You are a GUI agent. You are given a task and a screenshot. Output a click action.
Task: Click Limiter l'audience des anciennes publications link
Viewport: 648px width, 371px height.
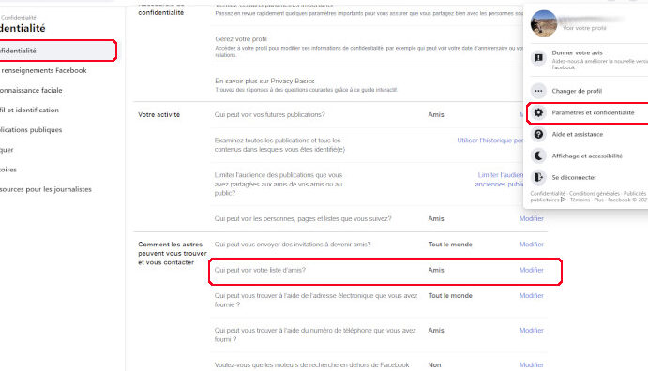click(499, 180)
